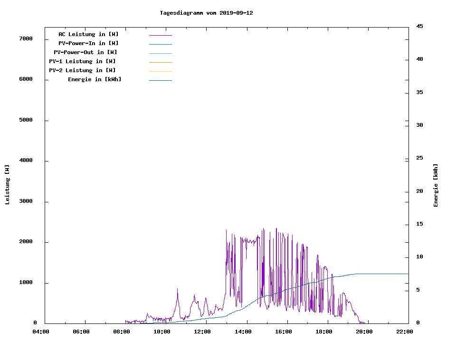Click the 45 value on energy axis

[419, 26]
